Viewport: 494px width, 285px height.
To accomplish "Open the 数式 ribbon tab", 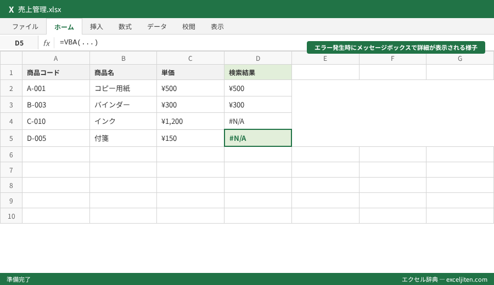I will pos(125,27).
